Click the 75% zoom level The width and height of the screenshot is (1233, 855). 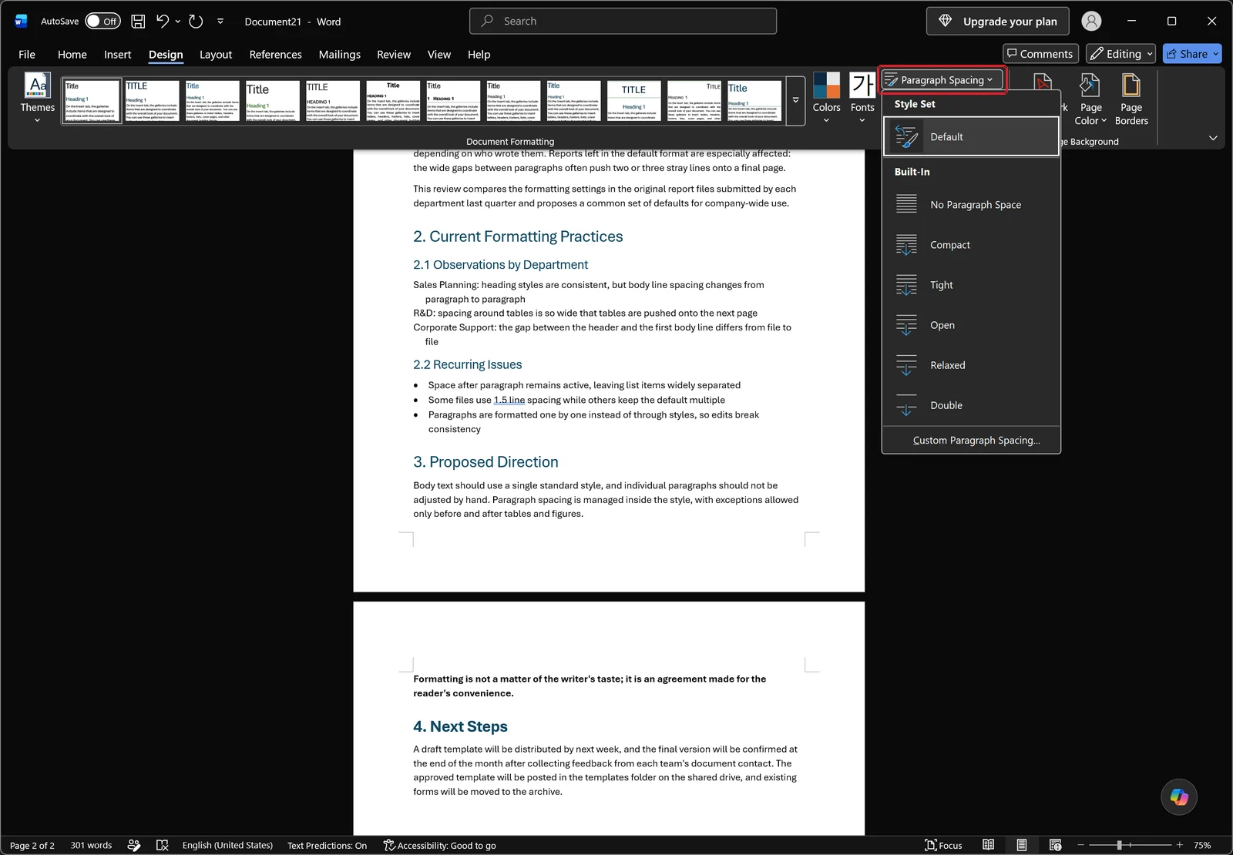(1202, 845)
